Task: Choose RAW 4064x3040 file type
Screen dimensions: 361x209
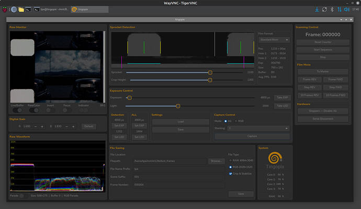Action: pyautogui.click(x=230, y=161)
